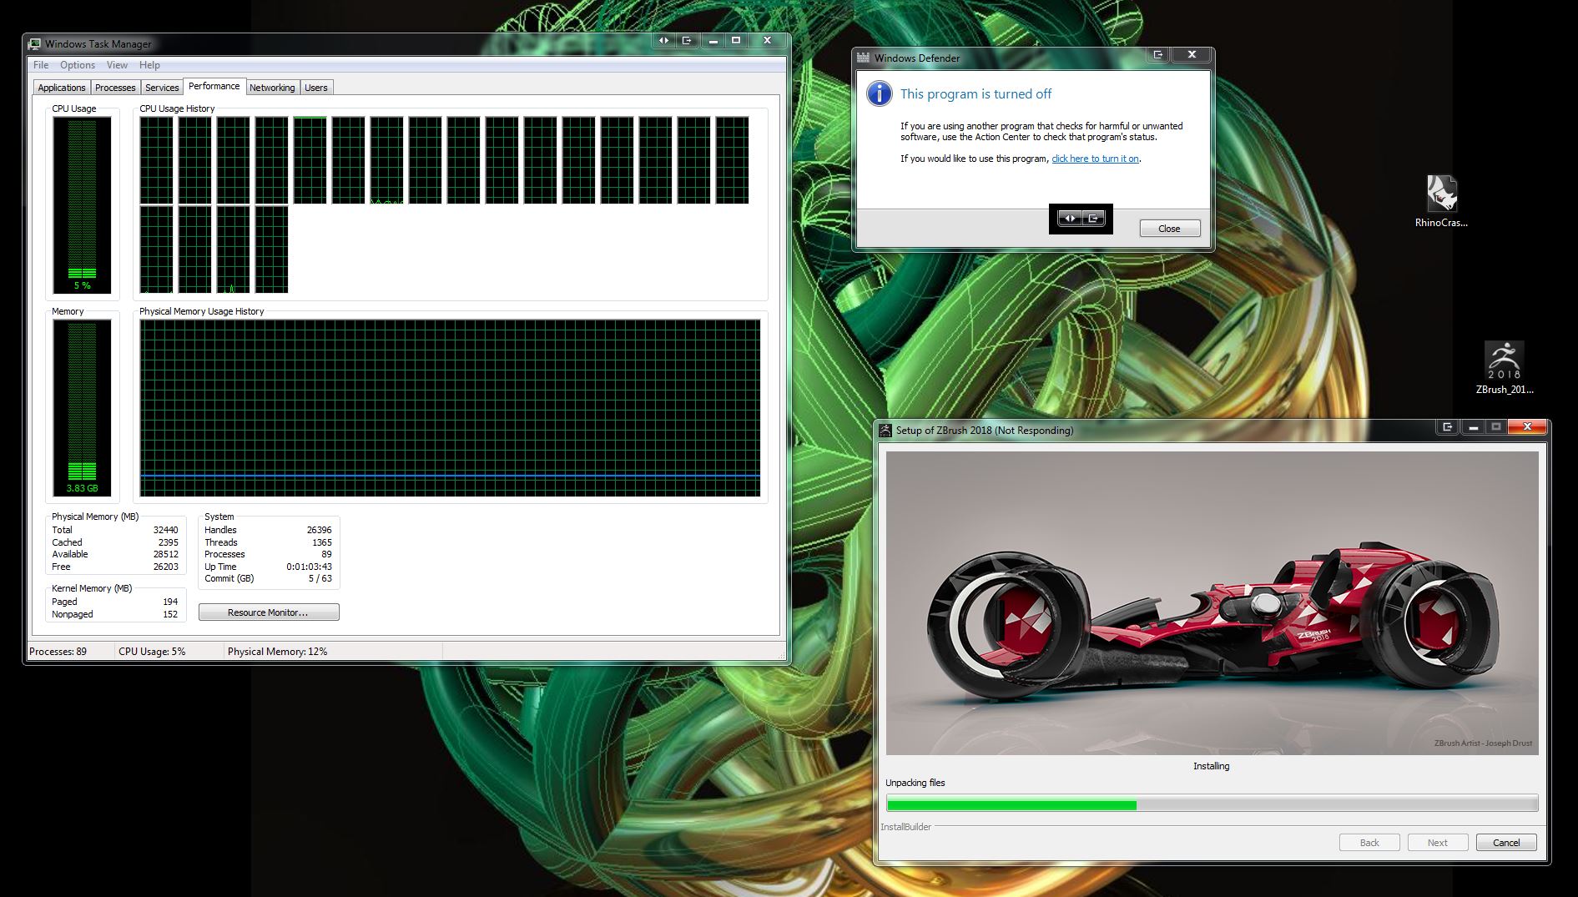This screenshot has height=897, width=1578.
Task: Switch to the Networking tab
Action: click(x=272, y=88)
